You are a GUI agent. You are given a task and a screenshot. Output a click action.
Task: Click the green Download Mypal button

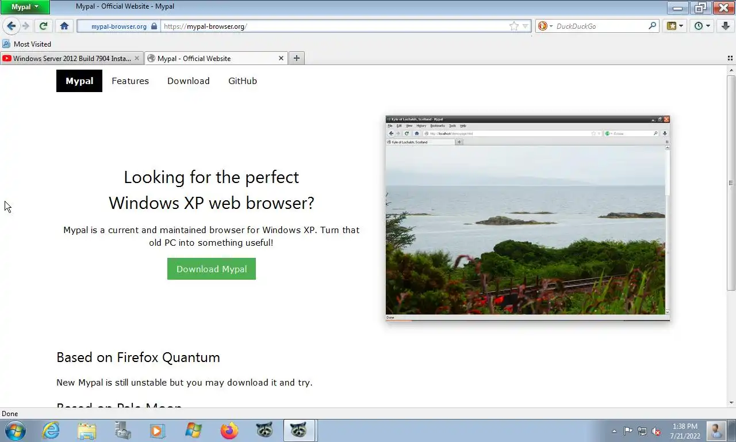(x=212, y=269)
